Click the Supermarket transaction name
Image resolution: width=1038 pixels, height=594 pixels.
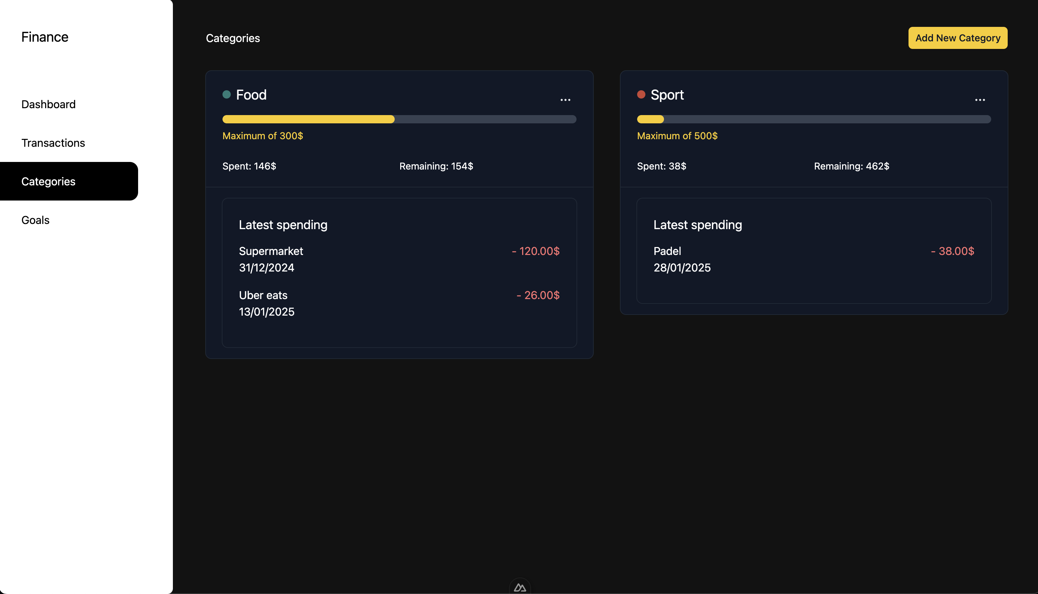[271, 251]
